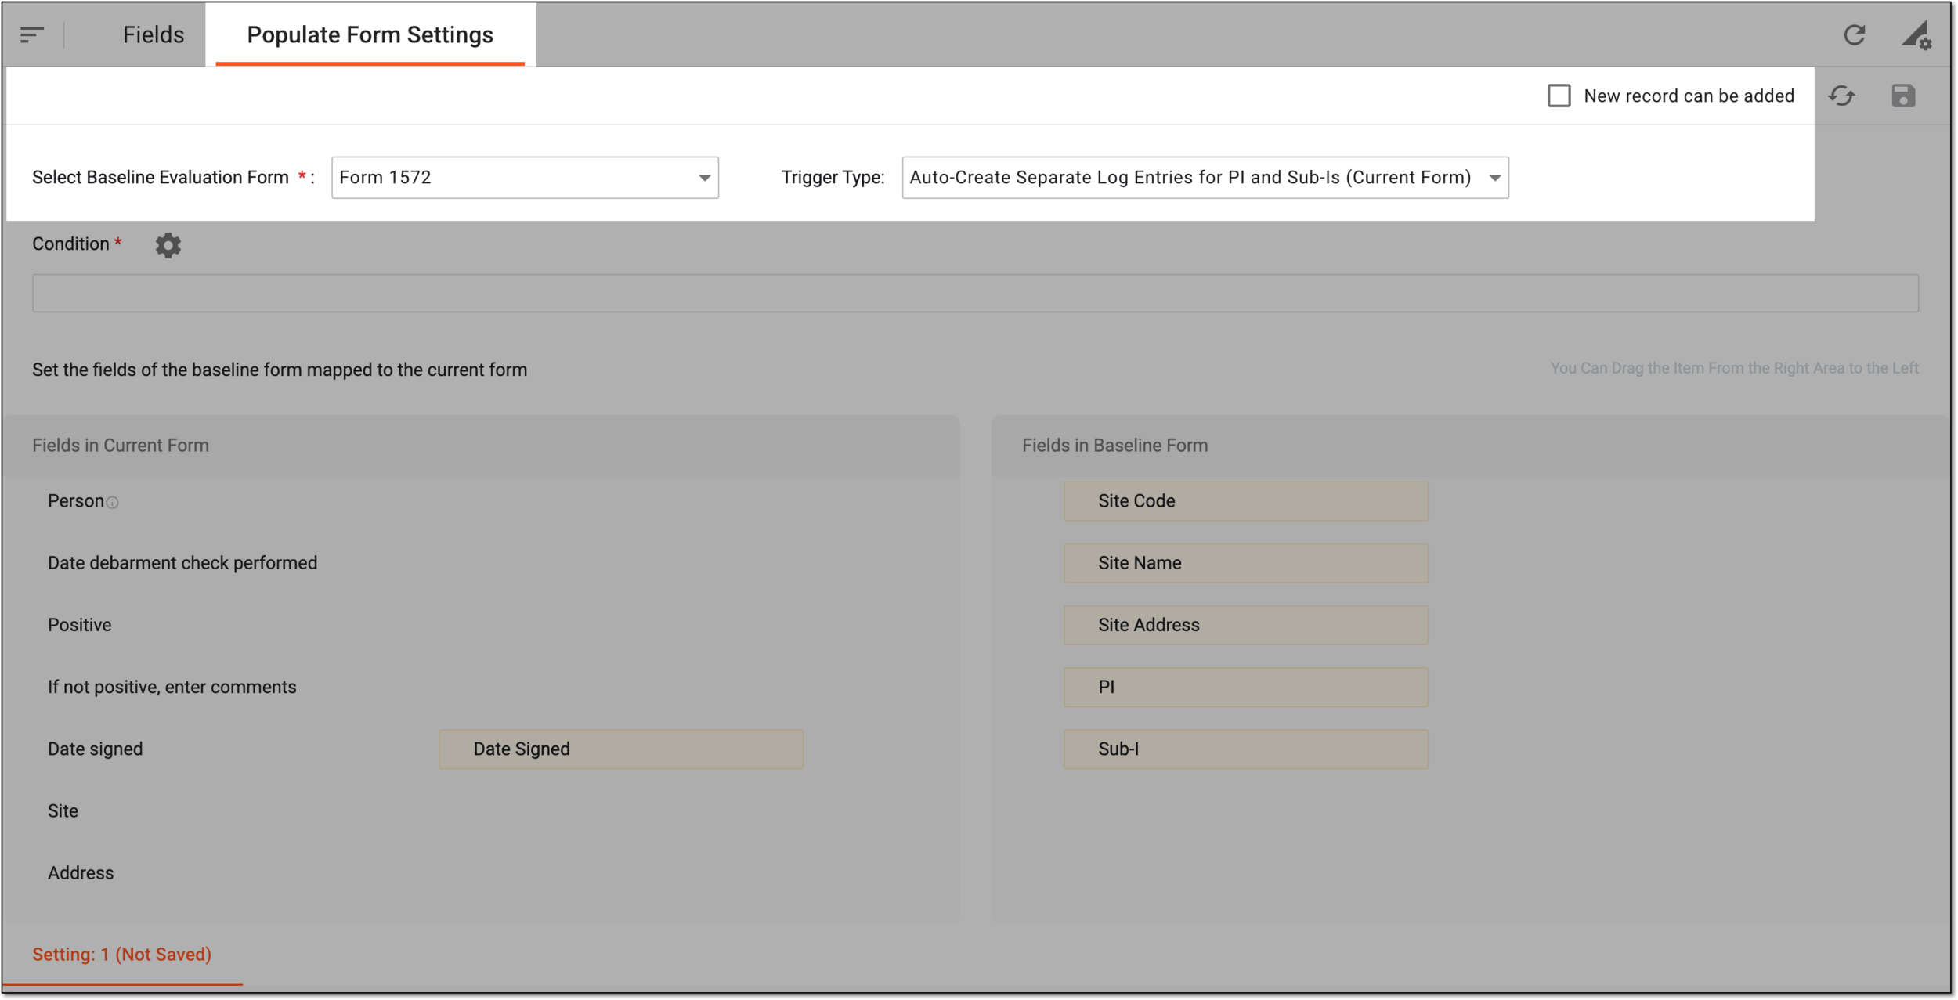Select the Sub-I baseline field
Image resolution: width=1958 pixels, height=1000 pixels.
point(1245,749)
